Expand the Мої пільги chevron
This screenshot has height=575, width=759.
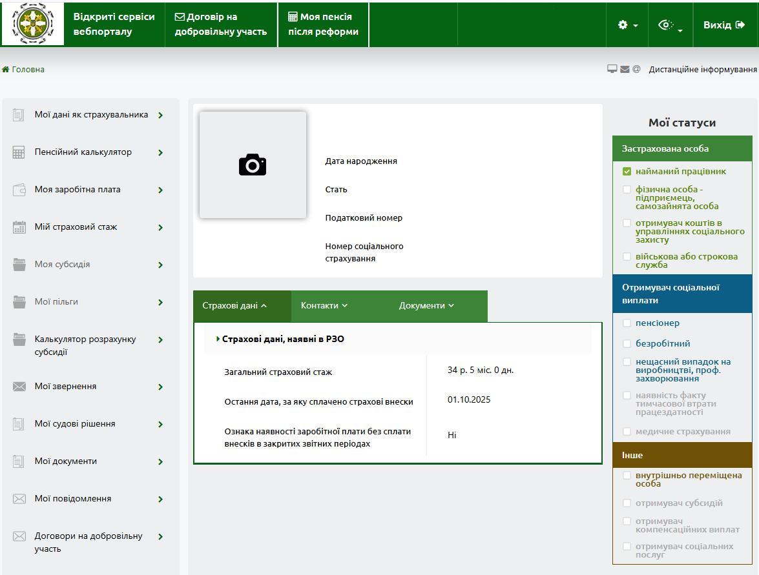pos(160,303)
